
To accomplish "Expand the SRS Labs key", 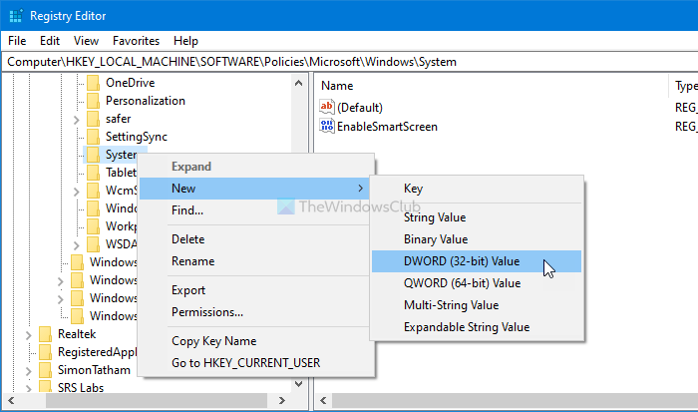I will pos(29,388).
